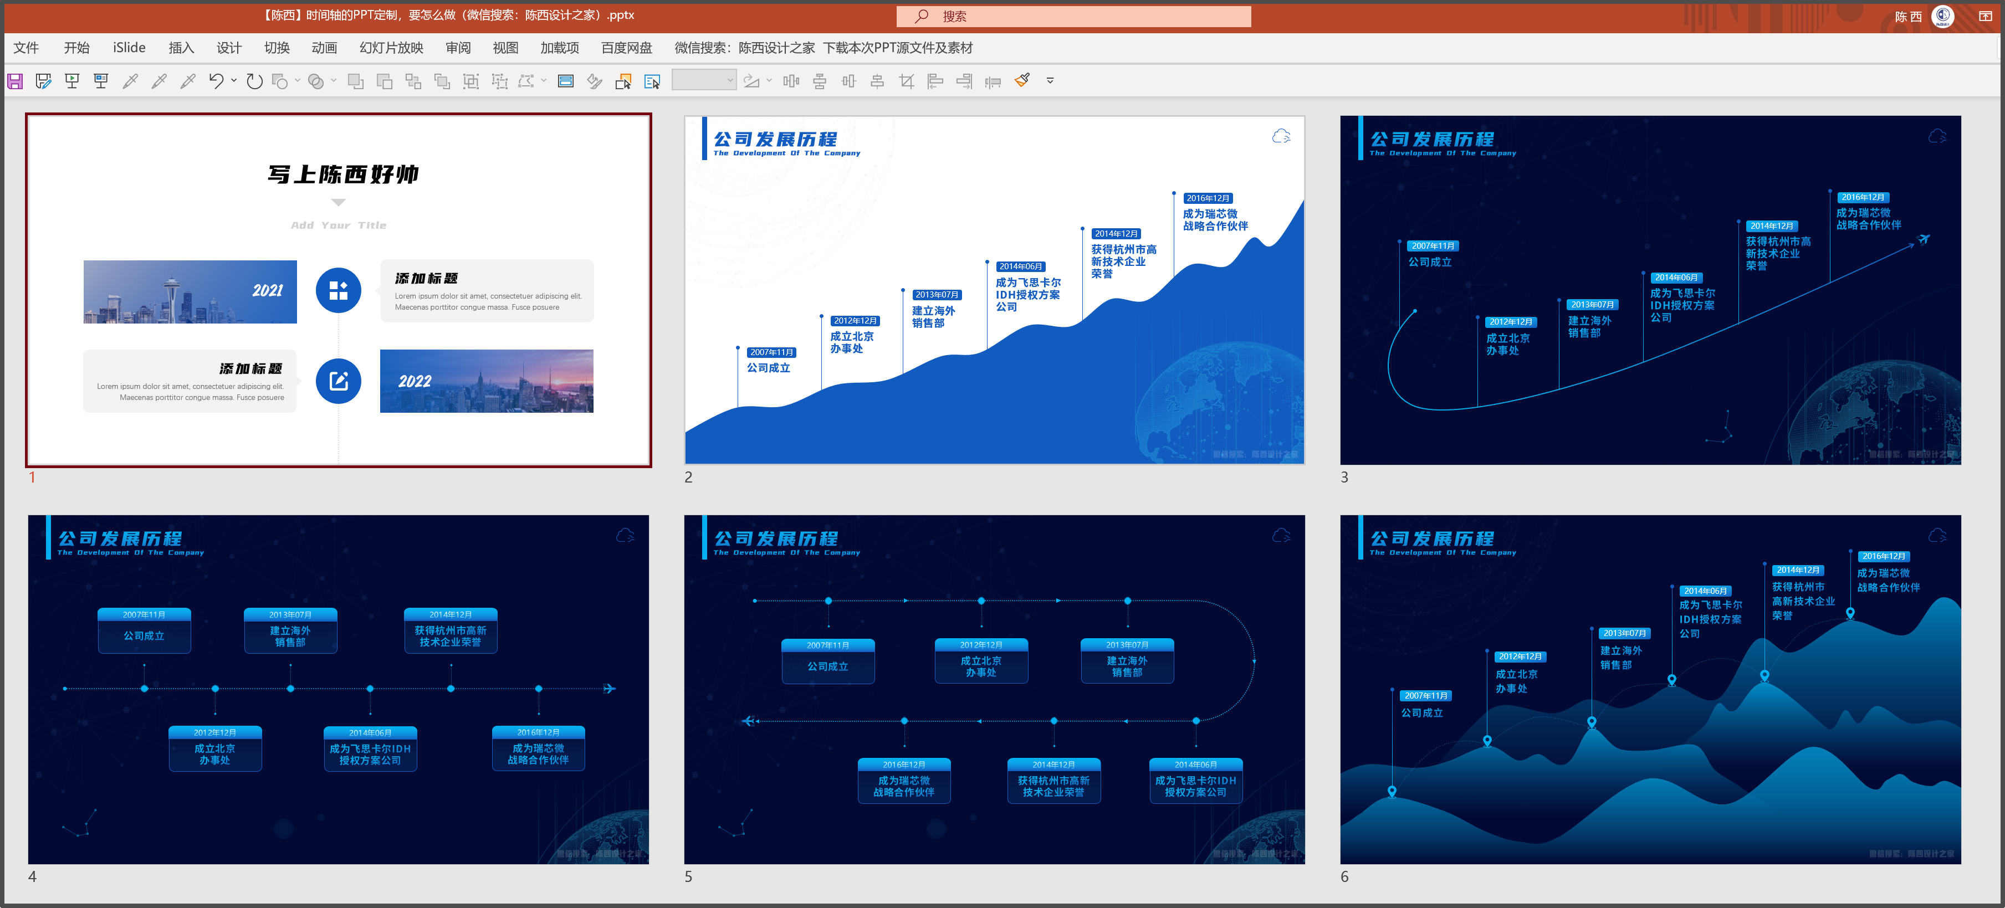Click the first eyedropper icon

coord(130,81)
